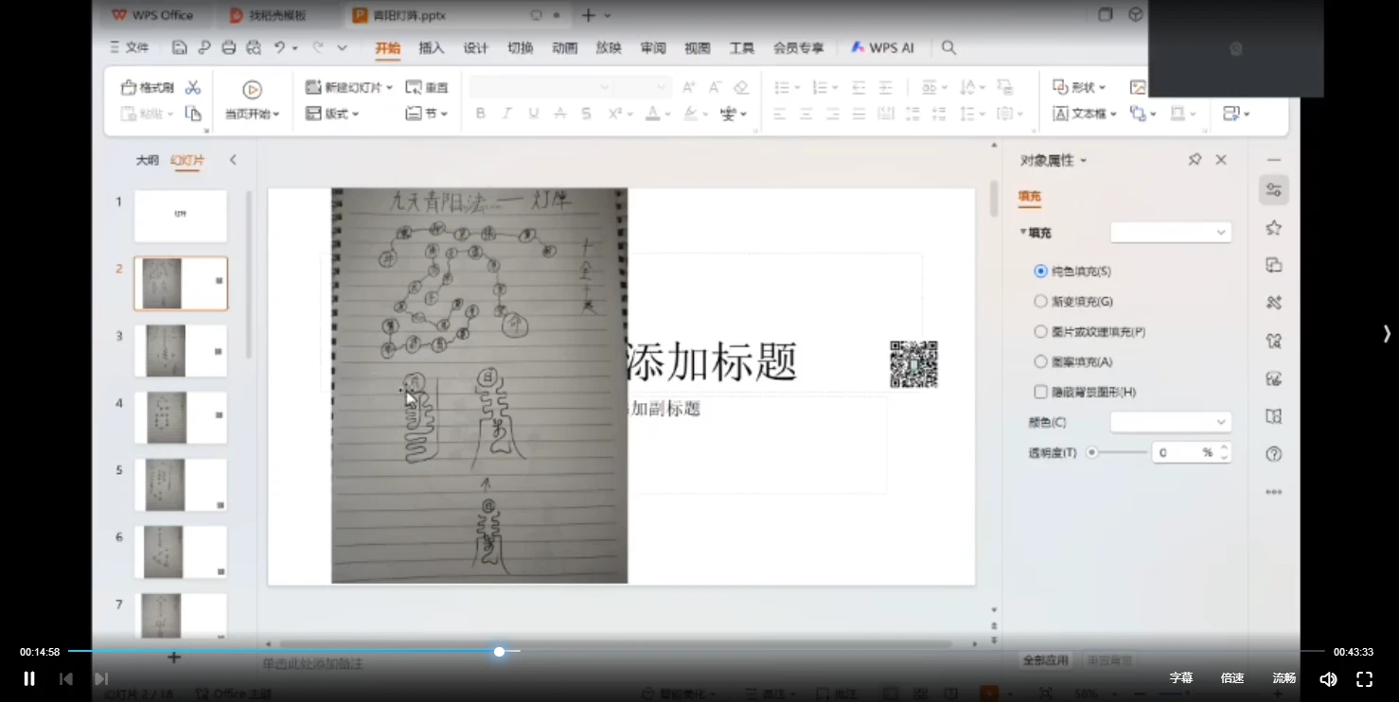This screenshot has width=1399, height=702.
Task: Select slide 3 thumbnail
Action: (181, 351)
